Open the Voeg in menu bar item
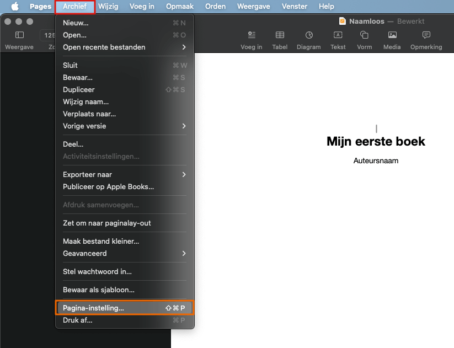This screenshot has width=454, height=348. (x=142, y=7)
